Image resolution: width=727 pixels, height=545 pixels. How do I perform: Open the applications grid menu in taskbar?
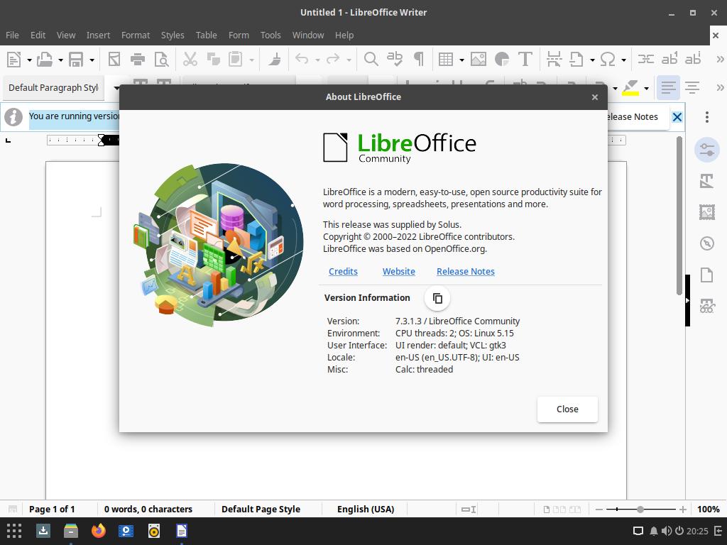tap(14, 531)
